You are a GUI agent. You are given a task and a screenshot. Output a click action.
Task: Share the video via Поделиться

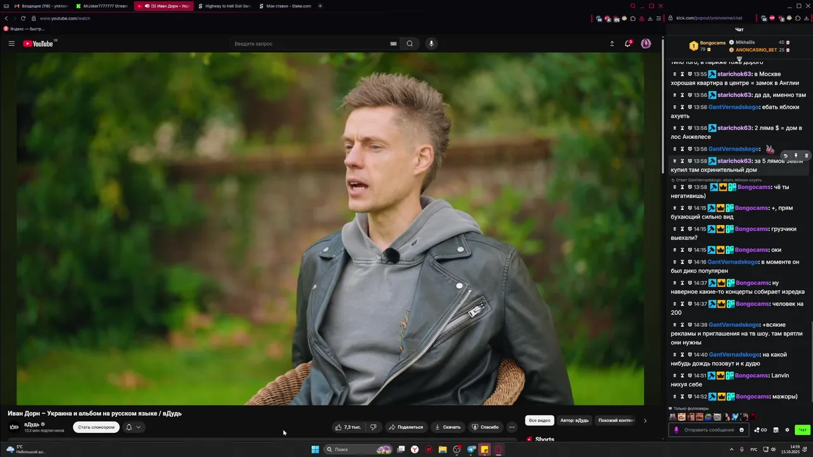point(406,427)
